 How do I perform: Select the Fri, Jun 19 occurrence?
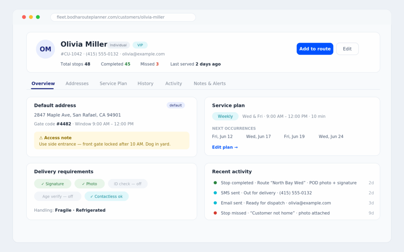pos(294,137)
